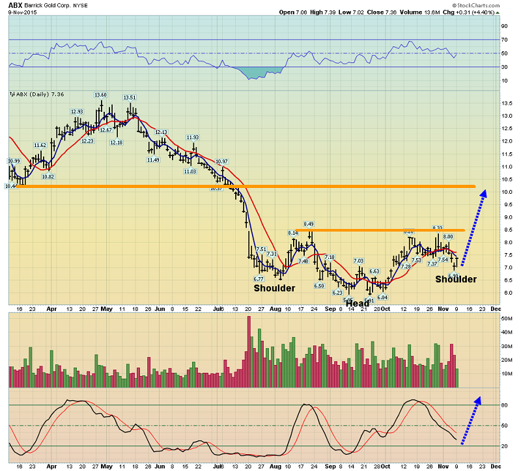Click the ABX (Daily) 7.36 legend label

coord(40,94)
